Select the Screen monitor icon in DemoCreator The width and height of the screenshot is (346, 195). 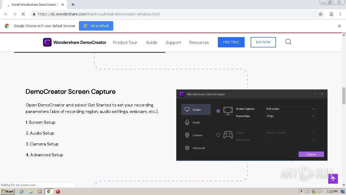187,109
